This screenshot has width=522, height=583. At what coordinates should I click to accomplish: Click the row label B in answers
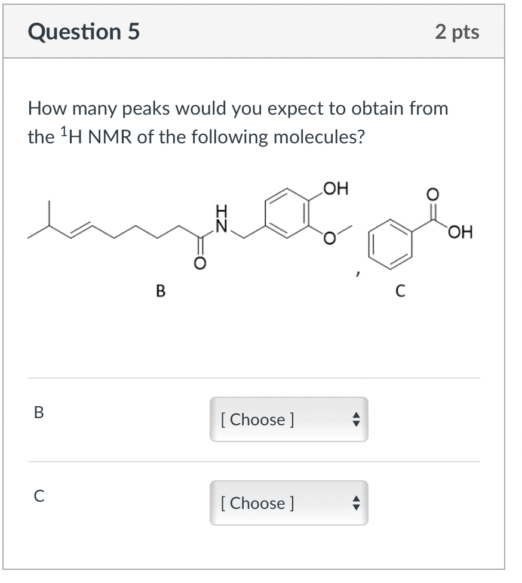tap(39, 412)
